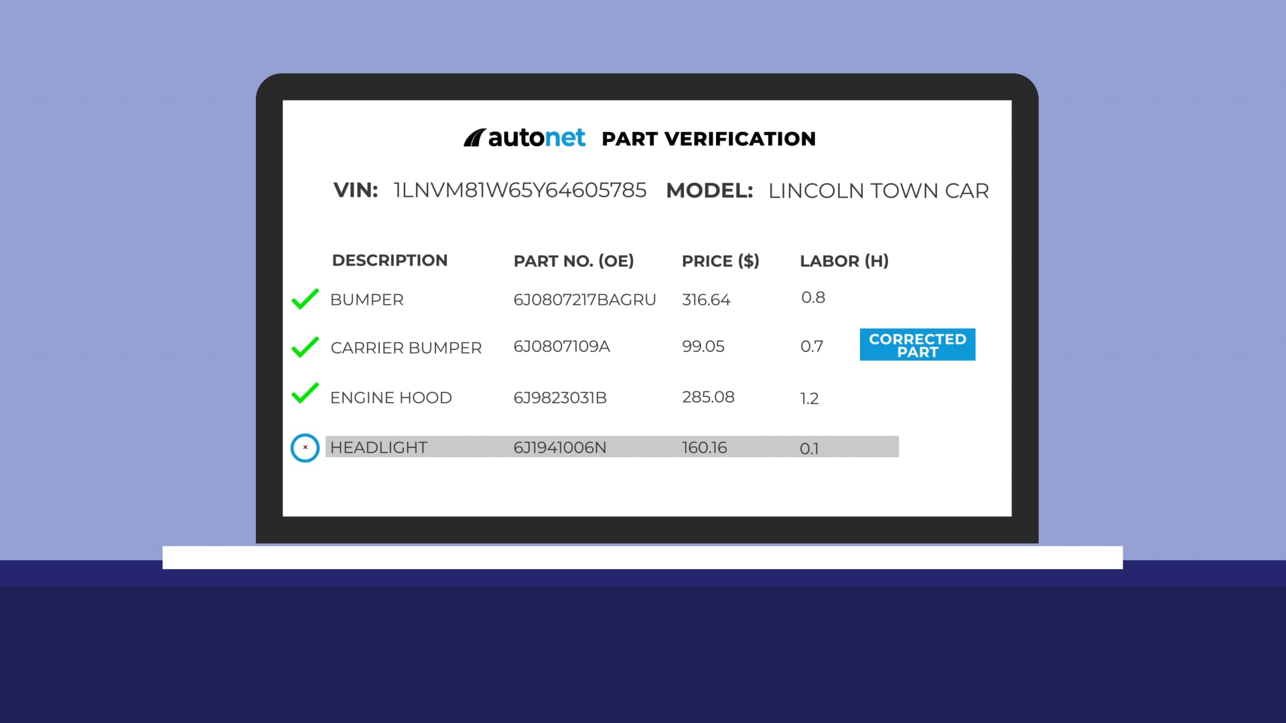Toggle the ENGINE HOOD verification status
Image resolution: width=1286 pixels, height=723 pixels.
point(305,396)
